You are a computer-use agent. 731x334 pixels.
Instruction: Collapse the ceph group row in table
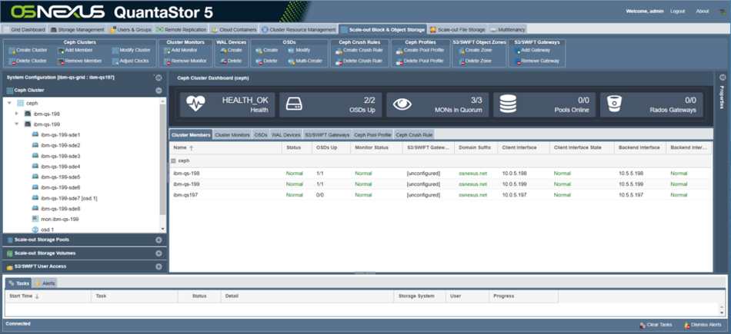click(173, 160)
